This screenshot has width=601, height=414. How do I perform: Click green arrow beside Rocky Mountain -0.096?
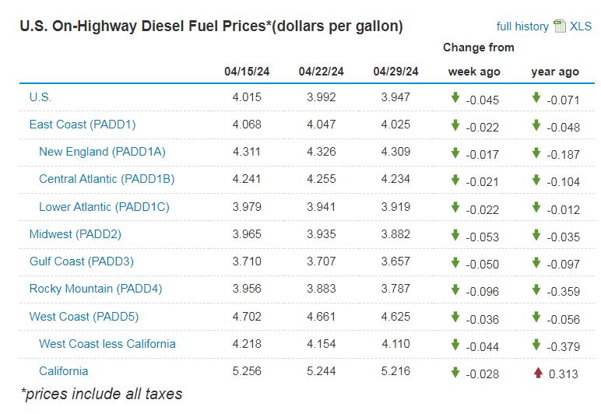[x=455, y=289]
